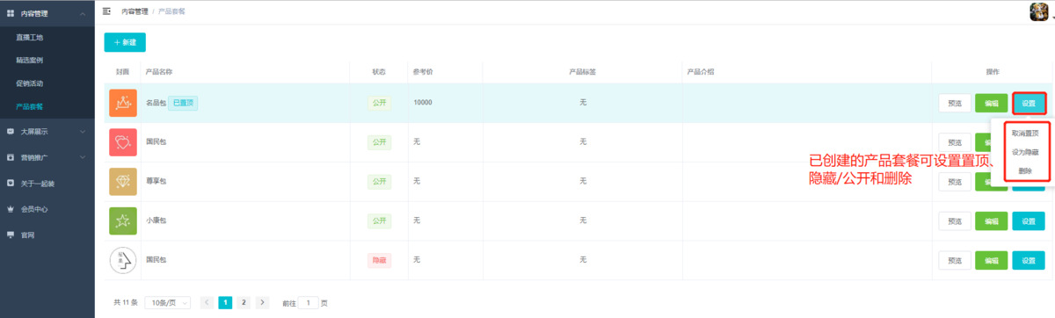This screenshot has width=1055, height=318.
Task: Open the 设置 dropdown for the hidden 国民包
Action: [x=1029, y=261]
